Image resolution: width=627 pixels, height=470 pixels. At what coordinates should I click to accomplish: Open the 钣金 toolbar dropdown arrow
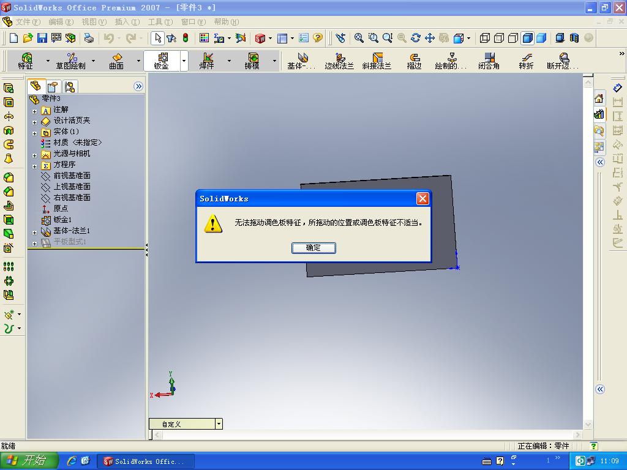(184, 61)
